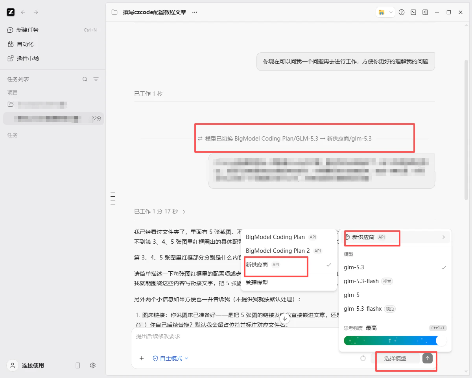Image resolution: width=472 pixels, height=378 pixels.
Task: Click the 任务列表 header text
Action: click(x=18, y=79)
